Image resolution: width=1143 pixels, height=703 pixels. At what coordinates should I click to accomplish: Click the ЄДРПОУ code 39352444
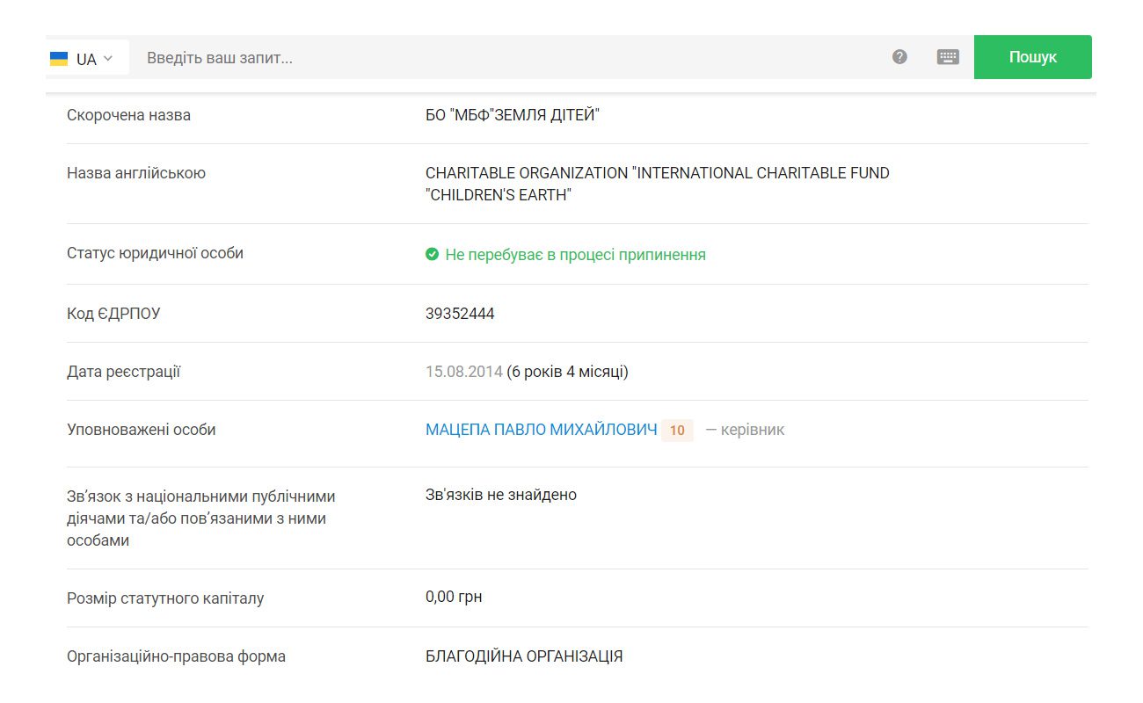click(x=460, y=314)
